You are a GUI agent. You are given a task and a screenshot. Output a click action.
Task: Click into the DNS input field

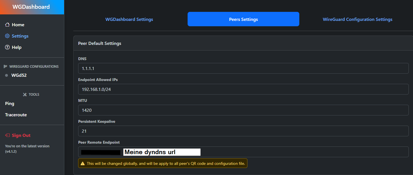click(243, 68)
